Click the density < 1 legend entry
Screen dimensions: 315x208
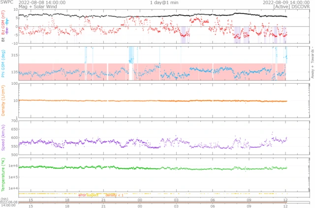tap(114, 195)
